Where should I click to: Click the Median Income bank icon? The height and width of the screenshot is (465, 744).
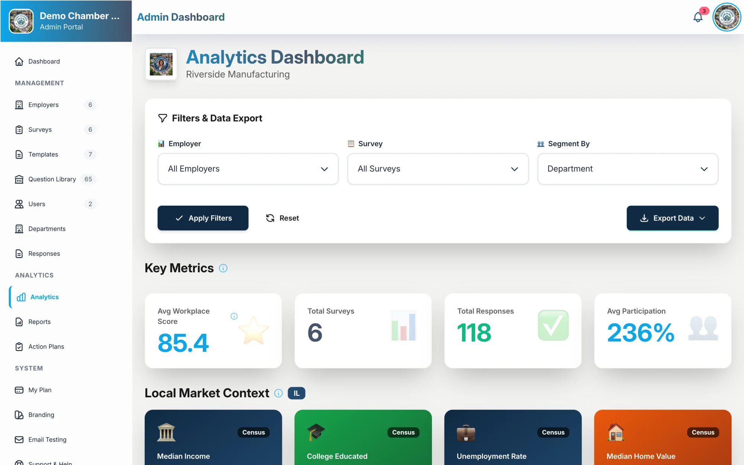(166, 432)
